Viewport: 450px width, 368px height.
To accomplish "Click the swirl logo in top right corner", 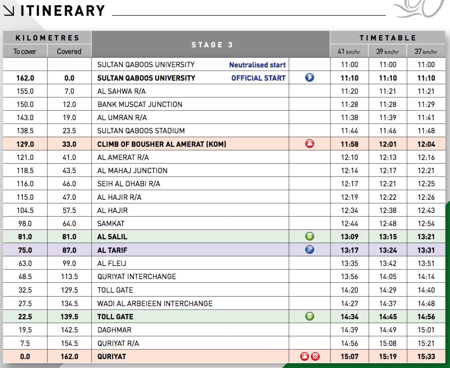I will click(x=418, y=9).
